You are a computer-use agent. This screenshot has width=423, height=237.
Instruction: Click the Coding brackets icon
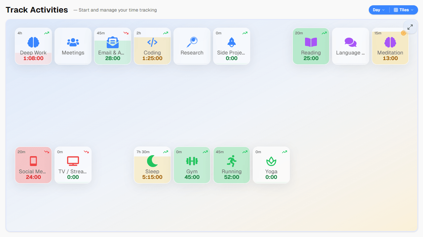(152, 42)
